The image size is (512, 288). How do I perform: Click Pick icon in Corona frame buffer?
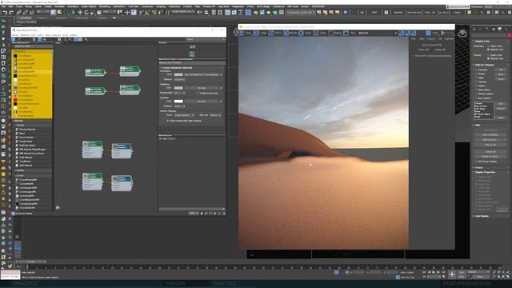[x=346, y=33]
